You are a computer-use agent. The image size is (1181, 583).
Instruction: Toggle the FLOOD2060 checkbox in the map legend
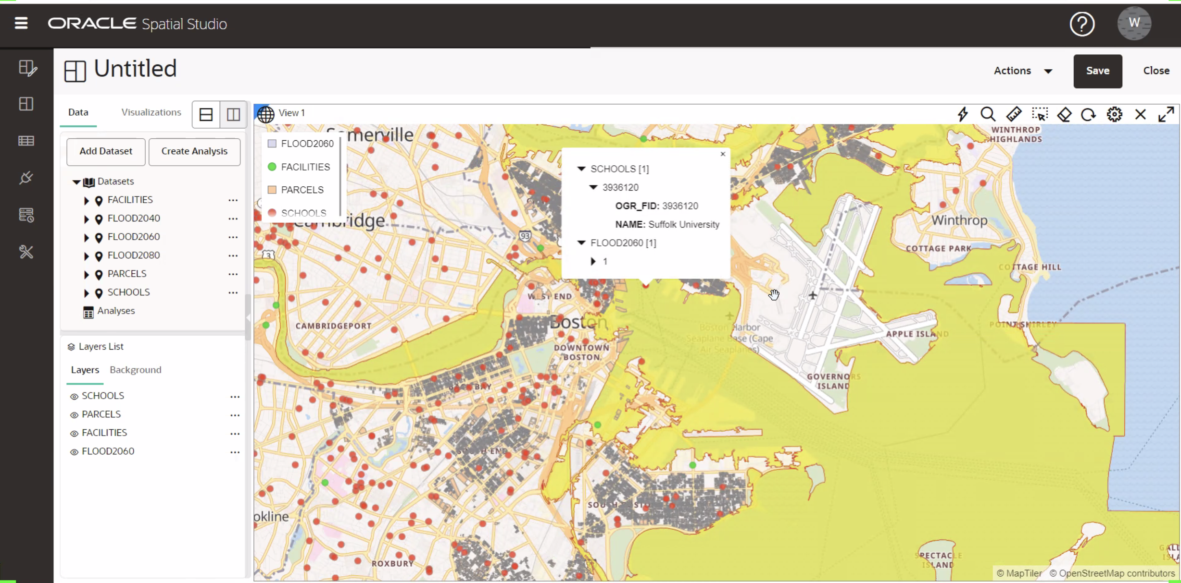pyautogui.click(x=272, y=143)
